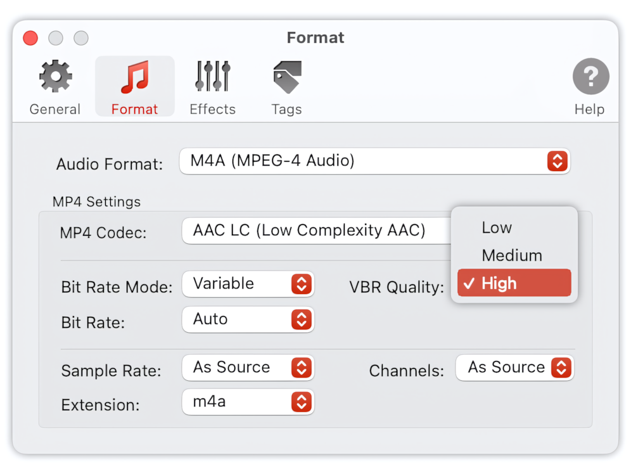The height and width of the screenshot is (474, 631).
Task: Click the Bit Rate Mode label
Action: (117, 287)
